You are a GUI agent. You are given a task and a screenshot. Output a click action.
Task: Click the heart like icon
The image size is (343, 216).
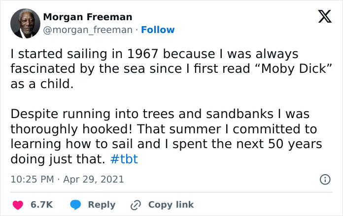pyautogui.click(x=19, y=205)
